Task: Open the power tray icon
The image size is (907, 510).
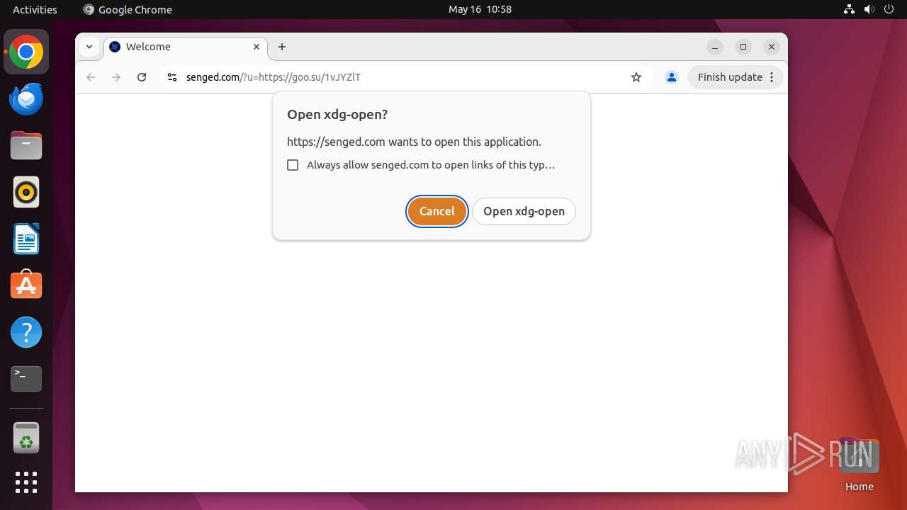Action: pos(889,9)
